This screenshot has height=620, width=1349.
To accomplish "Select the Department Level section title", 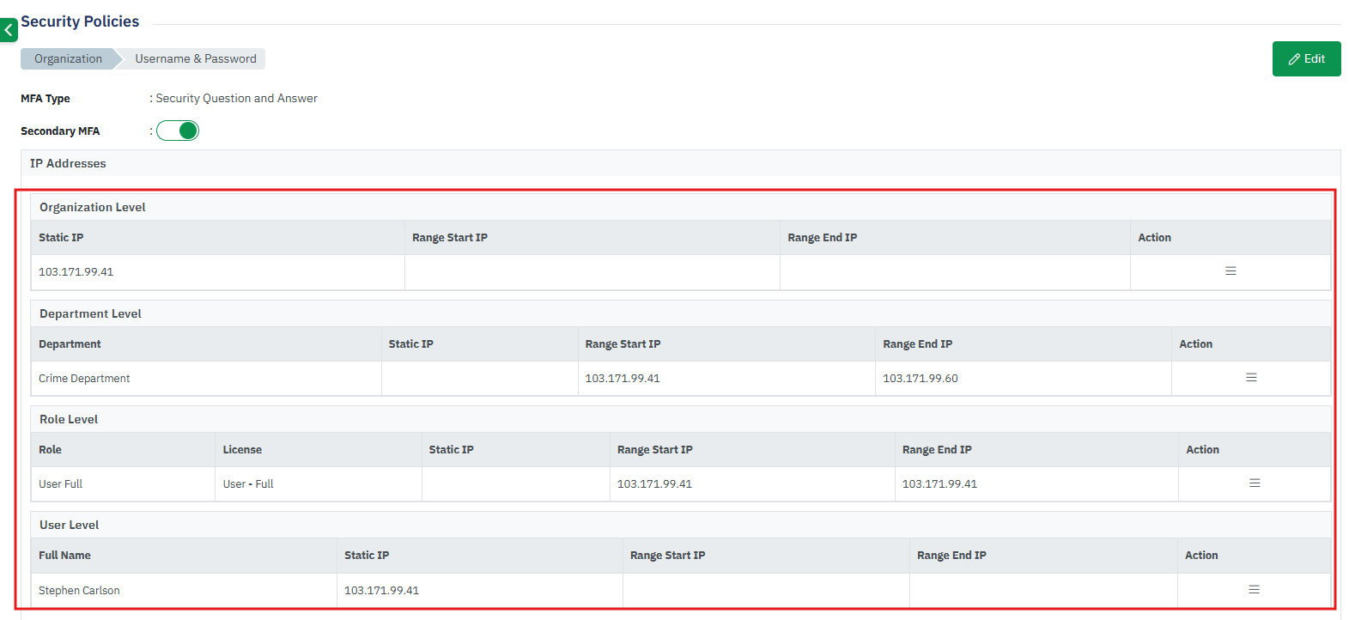I will 90,313.
